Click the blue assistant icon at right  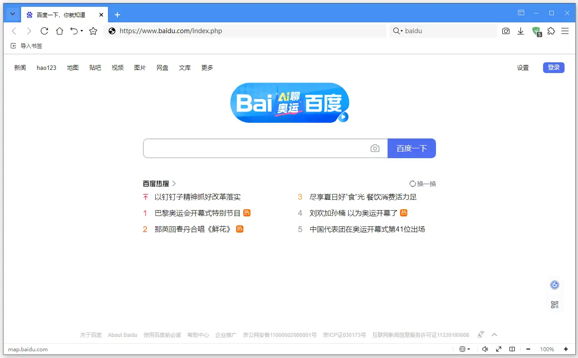[555, 285]
